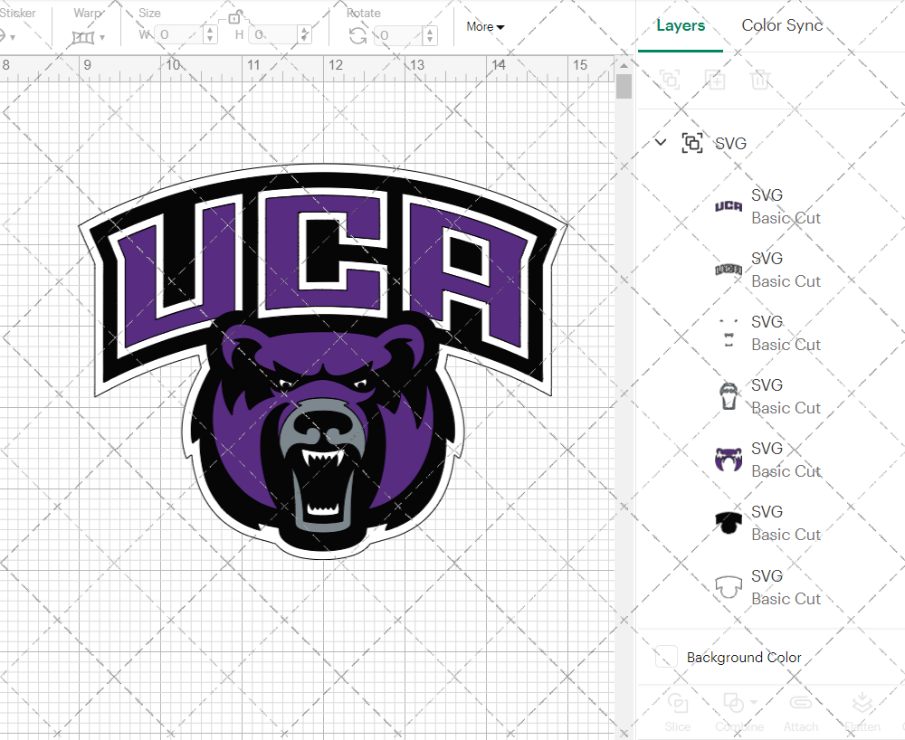This screenshot has width=905, height=740.
Task: Click the multi-select icon beside the SVG group
Action: pyautogui.click(x=692, y=143)
